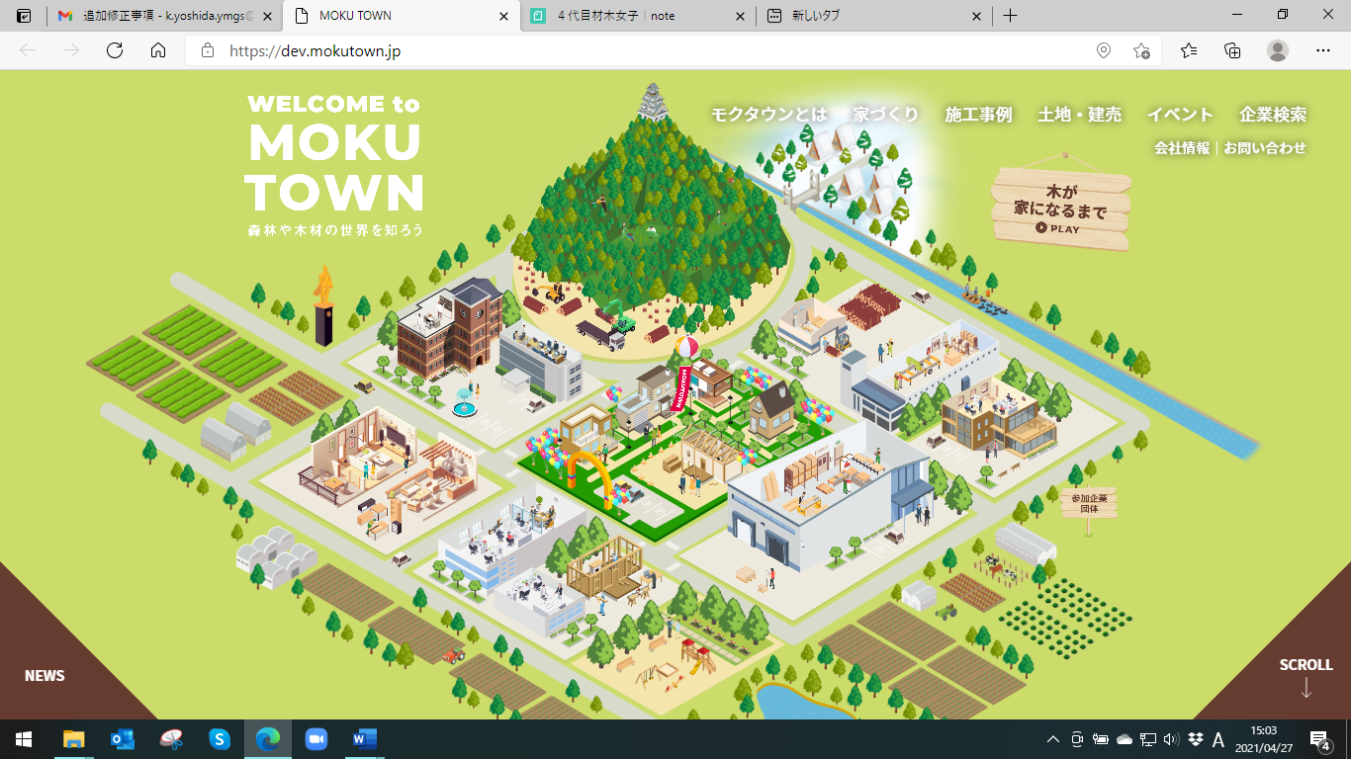Expand the hidden system tray icons
The image size is (1351, 759).
(x=1054, y=739)
